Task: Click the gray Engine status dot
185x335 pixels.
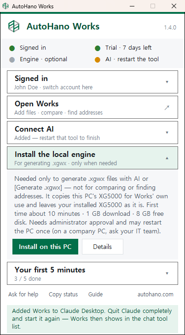Action: point(12,60)
